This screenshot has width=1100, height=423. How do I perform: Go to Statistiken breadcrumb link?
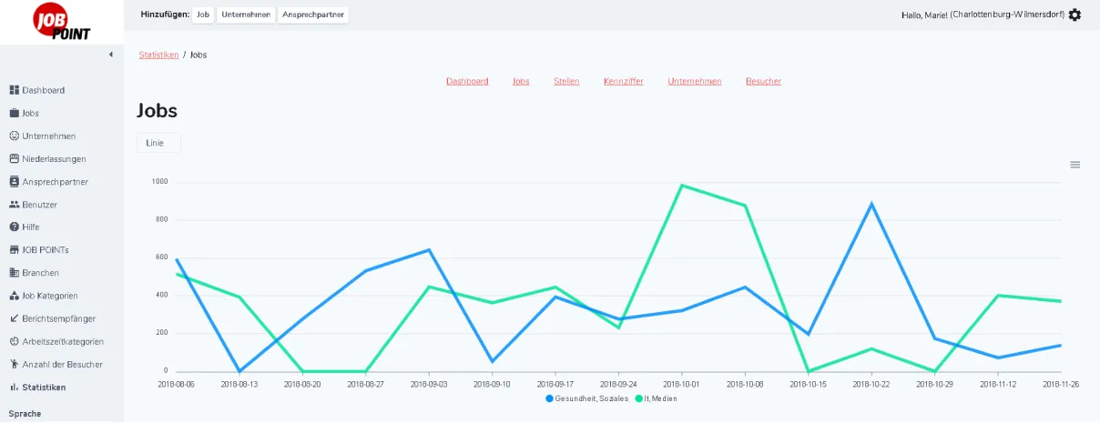tap(158, 55)
